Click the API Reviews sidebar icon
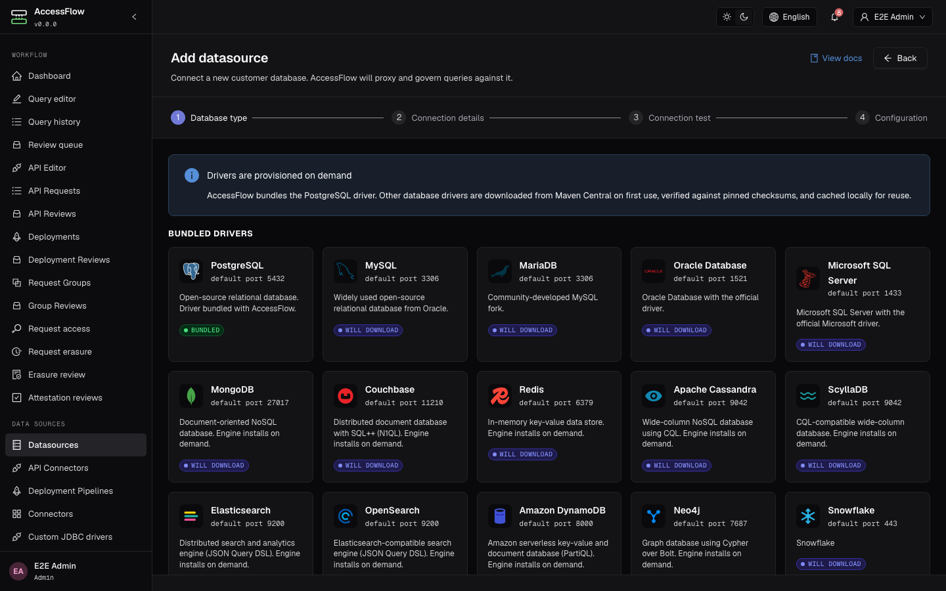 point(17,214)
